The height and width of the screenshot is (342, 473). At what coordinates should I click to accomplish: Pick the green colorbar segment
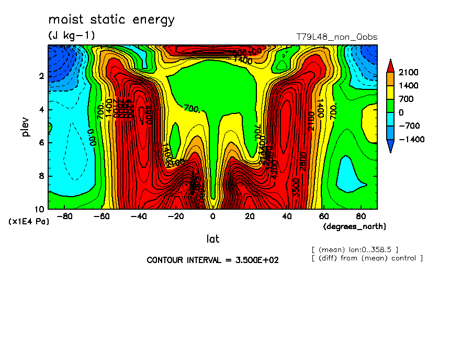(x=390, y=106)
